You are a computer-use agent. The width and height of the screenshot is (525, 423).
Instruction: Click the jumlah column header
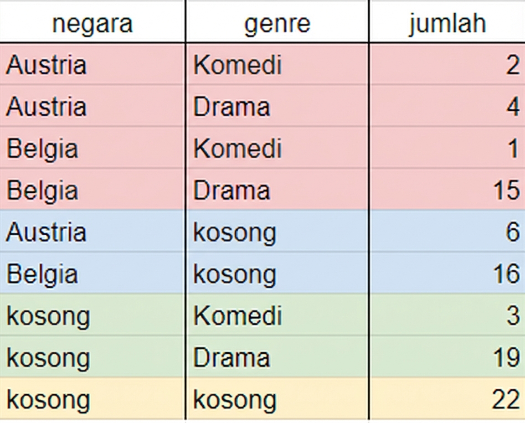coord(447,23)
